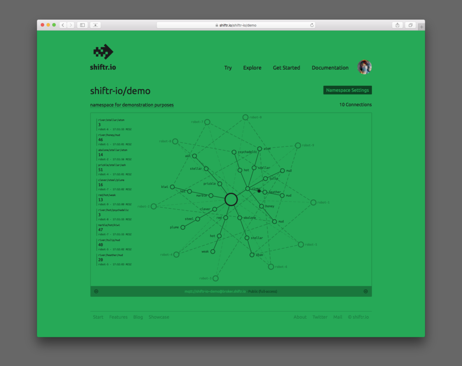Viewport: 462px width, 366px height.
Task: Select the abalone/stellar/aton message entry
Action: coord(115,155)
